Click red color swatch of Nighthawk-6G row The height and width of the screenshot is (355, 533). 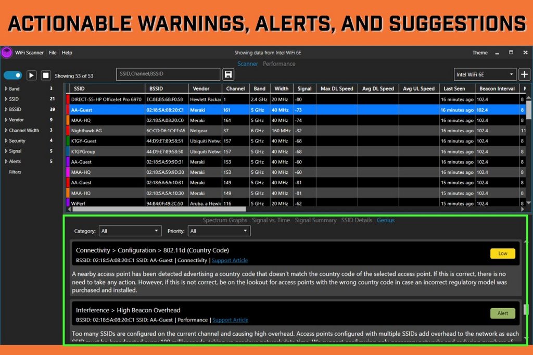(68, 131)
